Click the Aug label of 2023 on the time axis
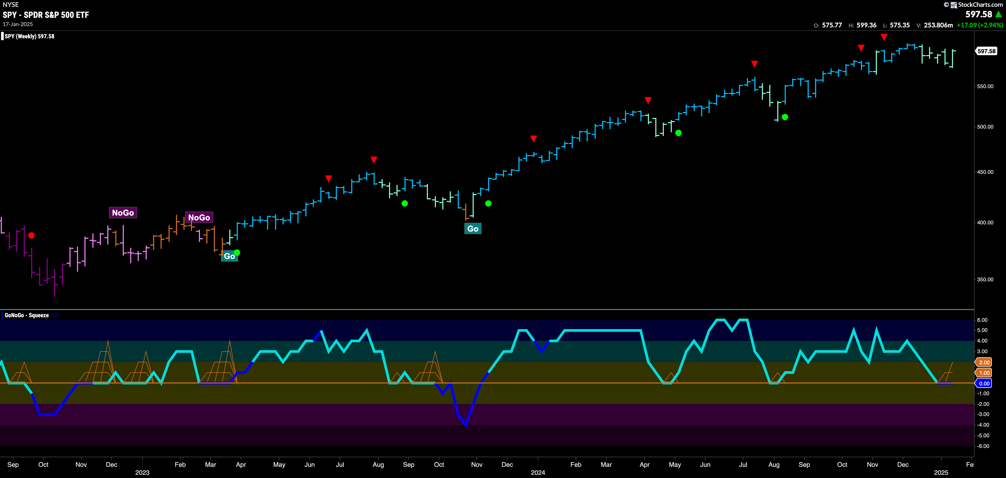 click(x=378, y=464)
